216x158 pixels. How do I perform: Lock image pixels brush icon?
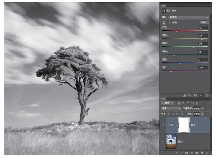coord(173,114)
